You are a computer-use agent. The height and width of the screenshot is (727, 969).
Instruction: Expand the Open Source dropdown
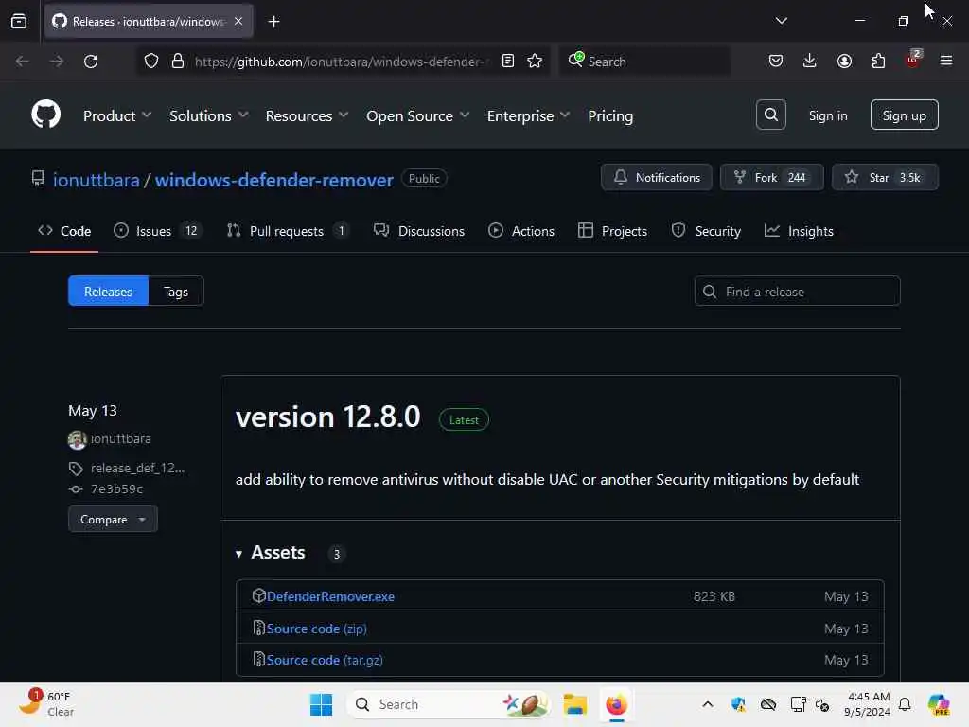click(418, 116)
